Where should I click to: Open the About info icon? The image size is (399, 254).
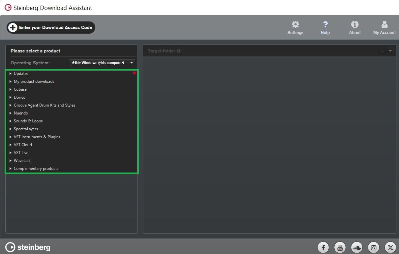[355, 24]
